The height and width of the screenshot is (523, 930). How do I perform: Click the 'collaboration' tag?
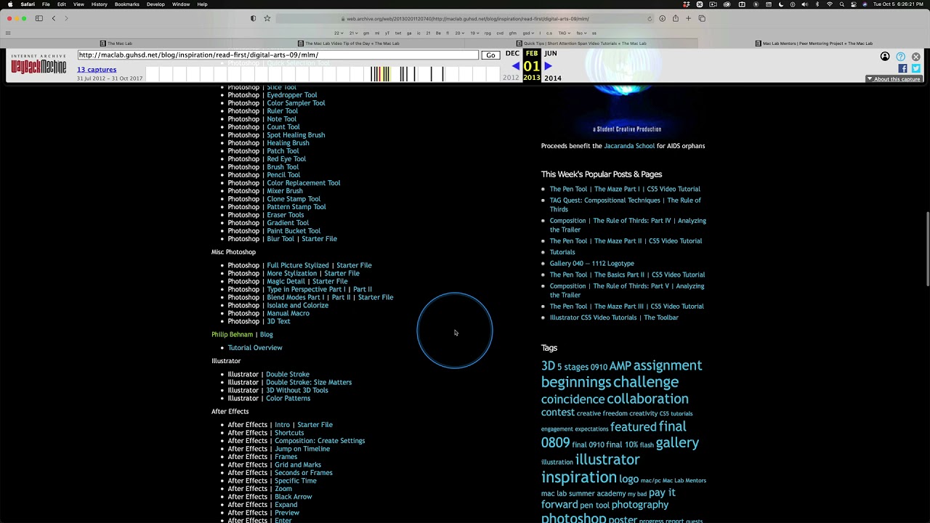647,398
